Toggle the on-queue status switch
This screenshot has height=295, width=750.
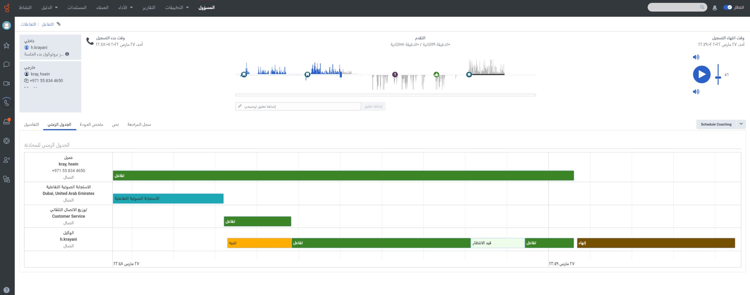click(x=727, y=7)
